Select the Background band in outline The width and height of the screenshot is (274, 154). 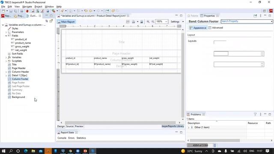pyautogui.click(x=18, y=97)
